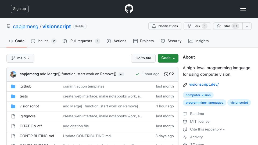The image size is (258, 145).
Task: Click the visionscript folder icon
Action: coord(13,106)
